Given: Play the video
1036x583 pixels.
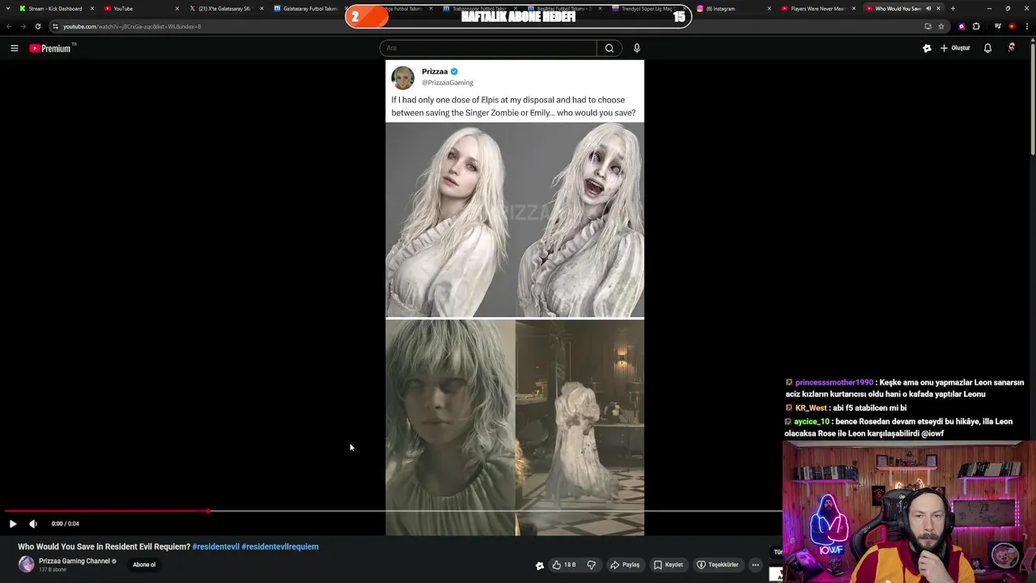Looking at the screenshot, I should click(x=13, y=524).
